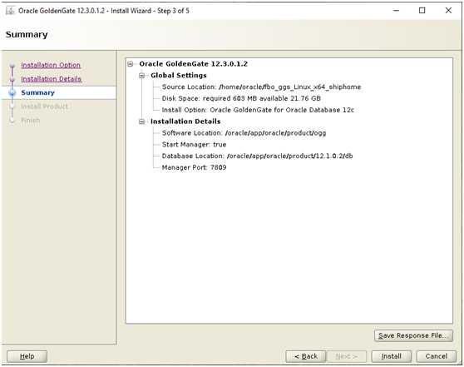464x367 pixels.
Task: Open the Installation Option step link
Action: coord(51,65)
